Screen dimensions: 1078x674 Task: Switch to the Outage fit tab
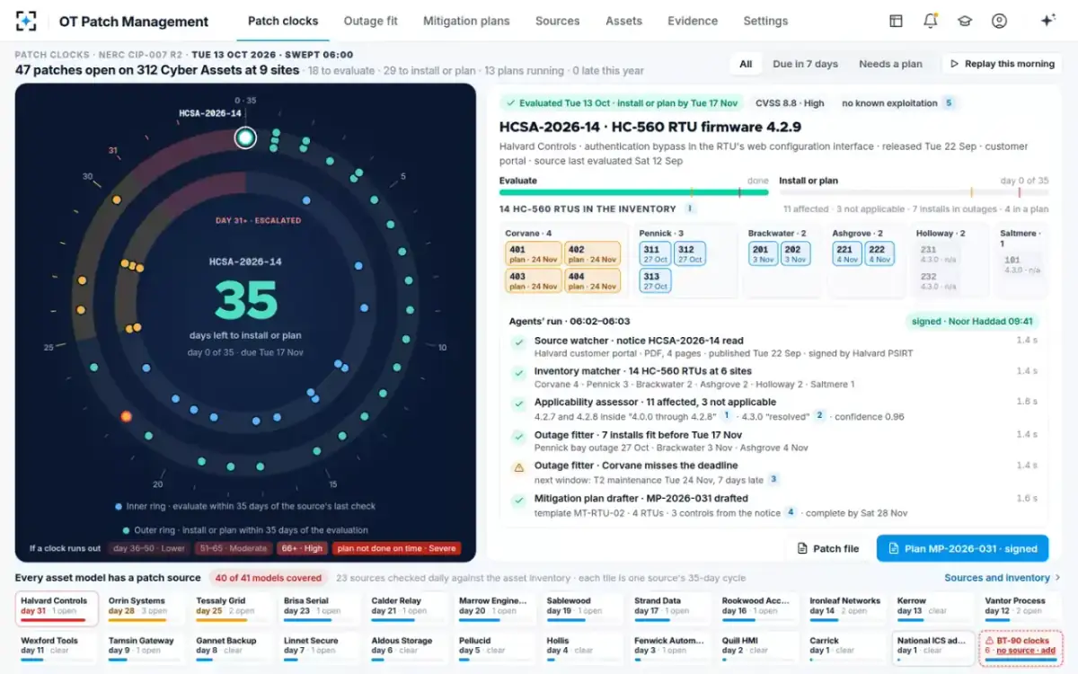point(370,21)
